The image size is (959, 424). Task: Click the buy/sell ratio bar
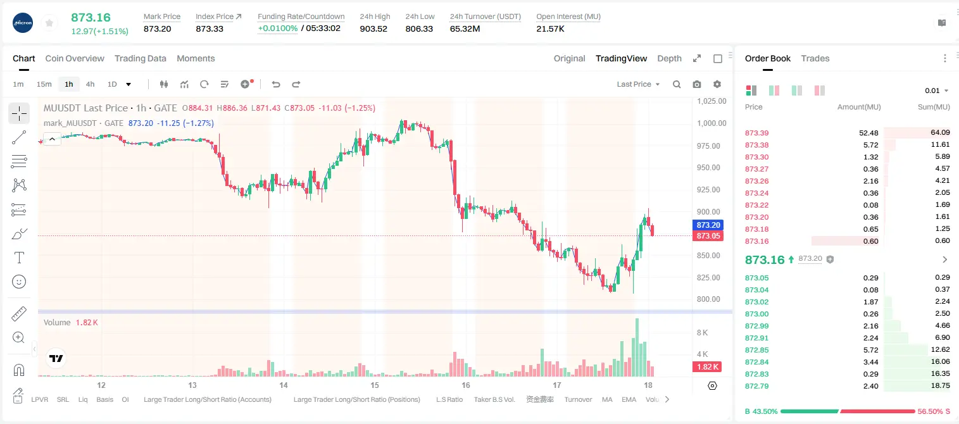click(x=848, y=411)
